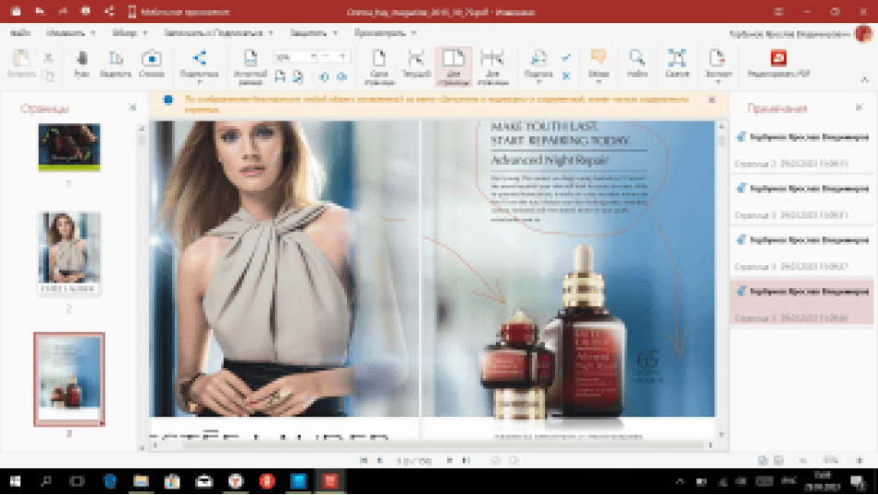878x495 pixels.
Task: Click the blue X icon beside Sign
Action: pyautogui.click(x=566, y=75)
